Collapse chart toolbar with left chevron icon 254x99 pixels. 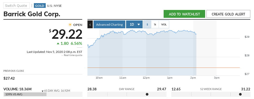coord(90,24)
